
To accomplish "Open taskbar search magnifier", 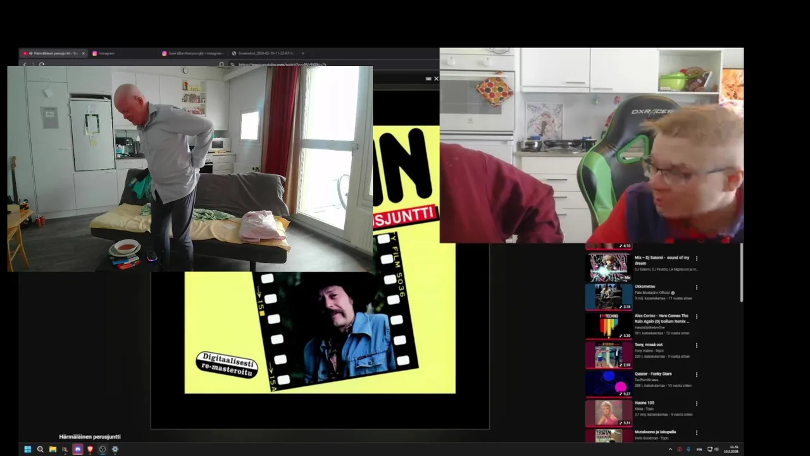I will [40, 449].
